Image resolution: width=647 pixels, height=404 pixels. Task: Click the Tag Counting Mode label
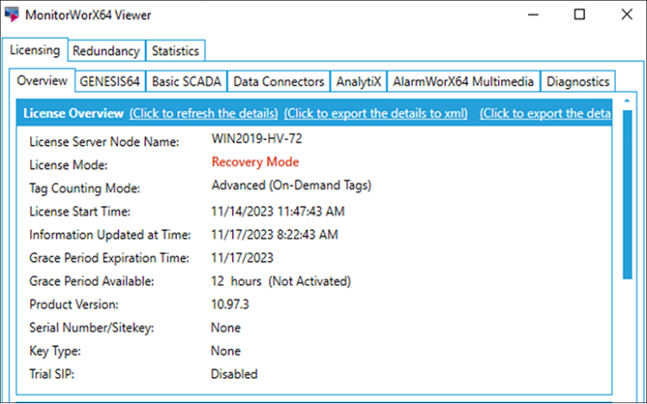click(x=85, y=188)
